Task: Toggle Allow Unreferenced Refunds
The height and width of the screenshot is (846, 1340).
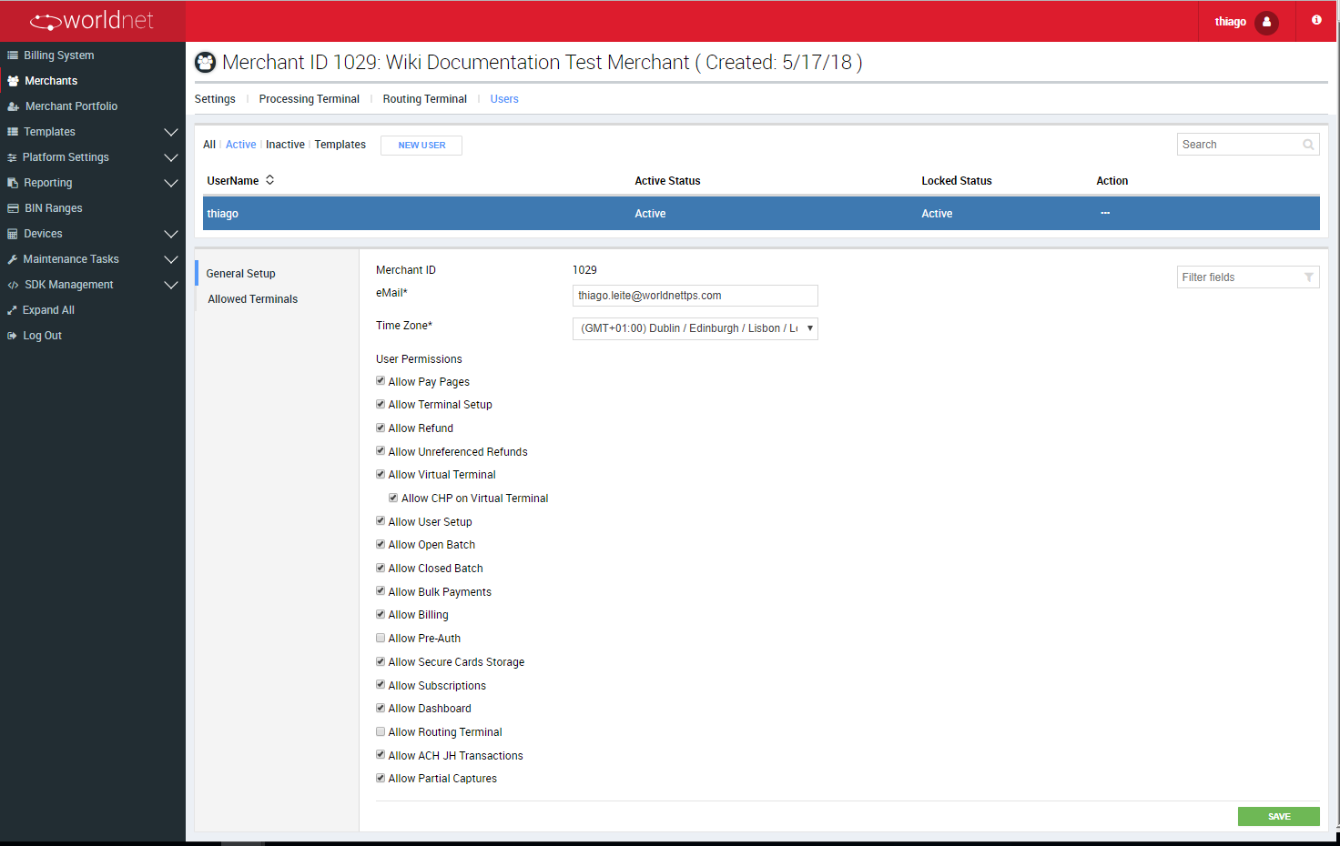Action: pyautogui.click(x=381, y=451)
